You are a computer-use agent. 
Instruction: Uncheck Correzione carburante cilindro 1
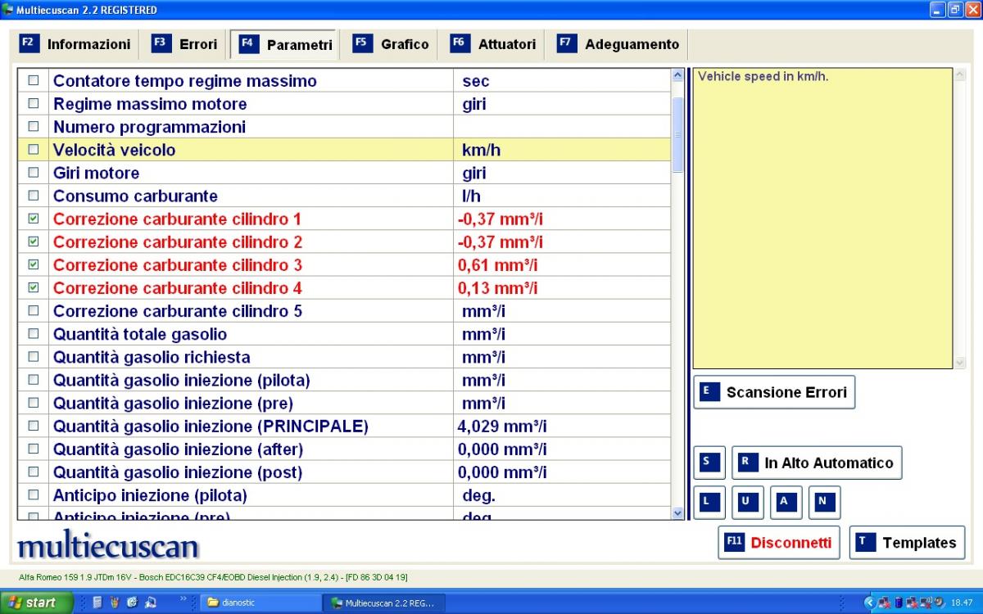(x=34, y=219)
